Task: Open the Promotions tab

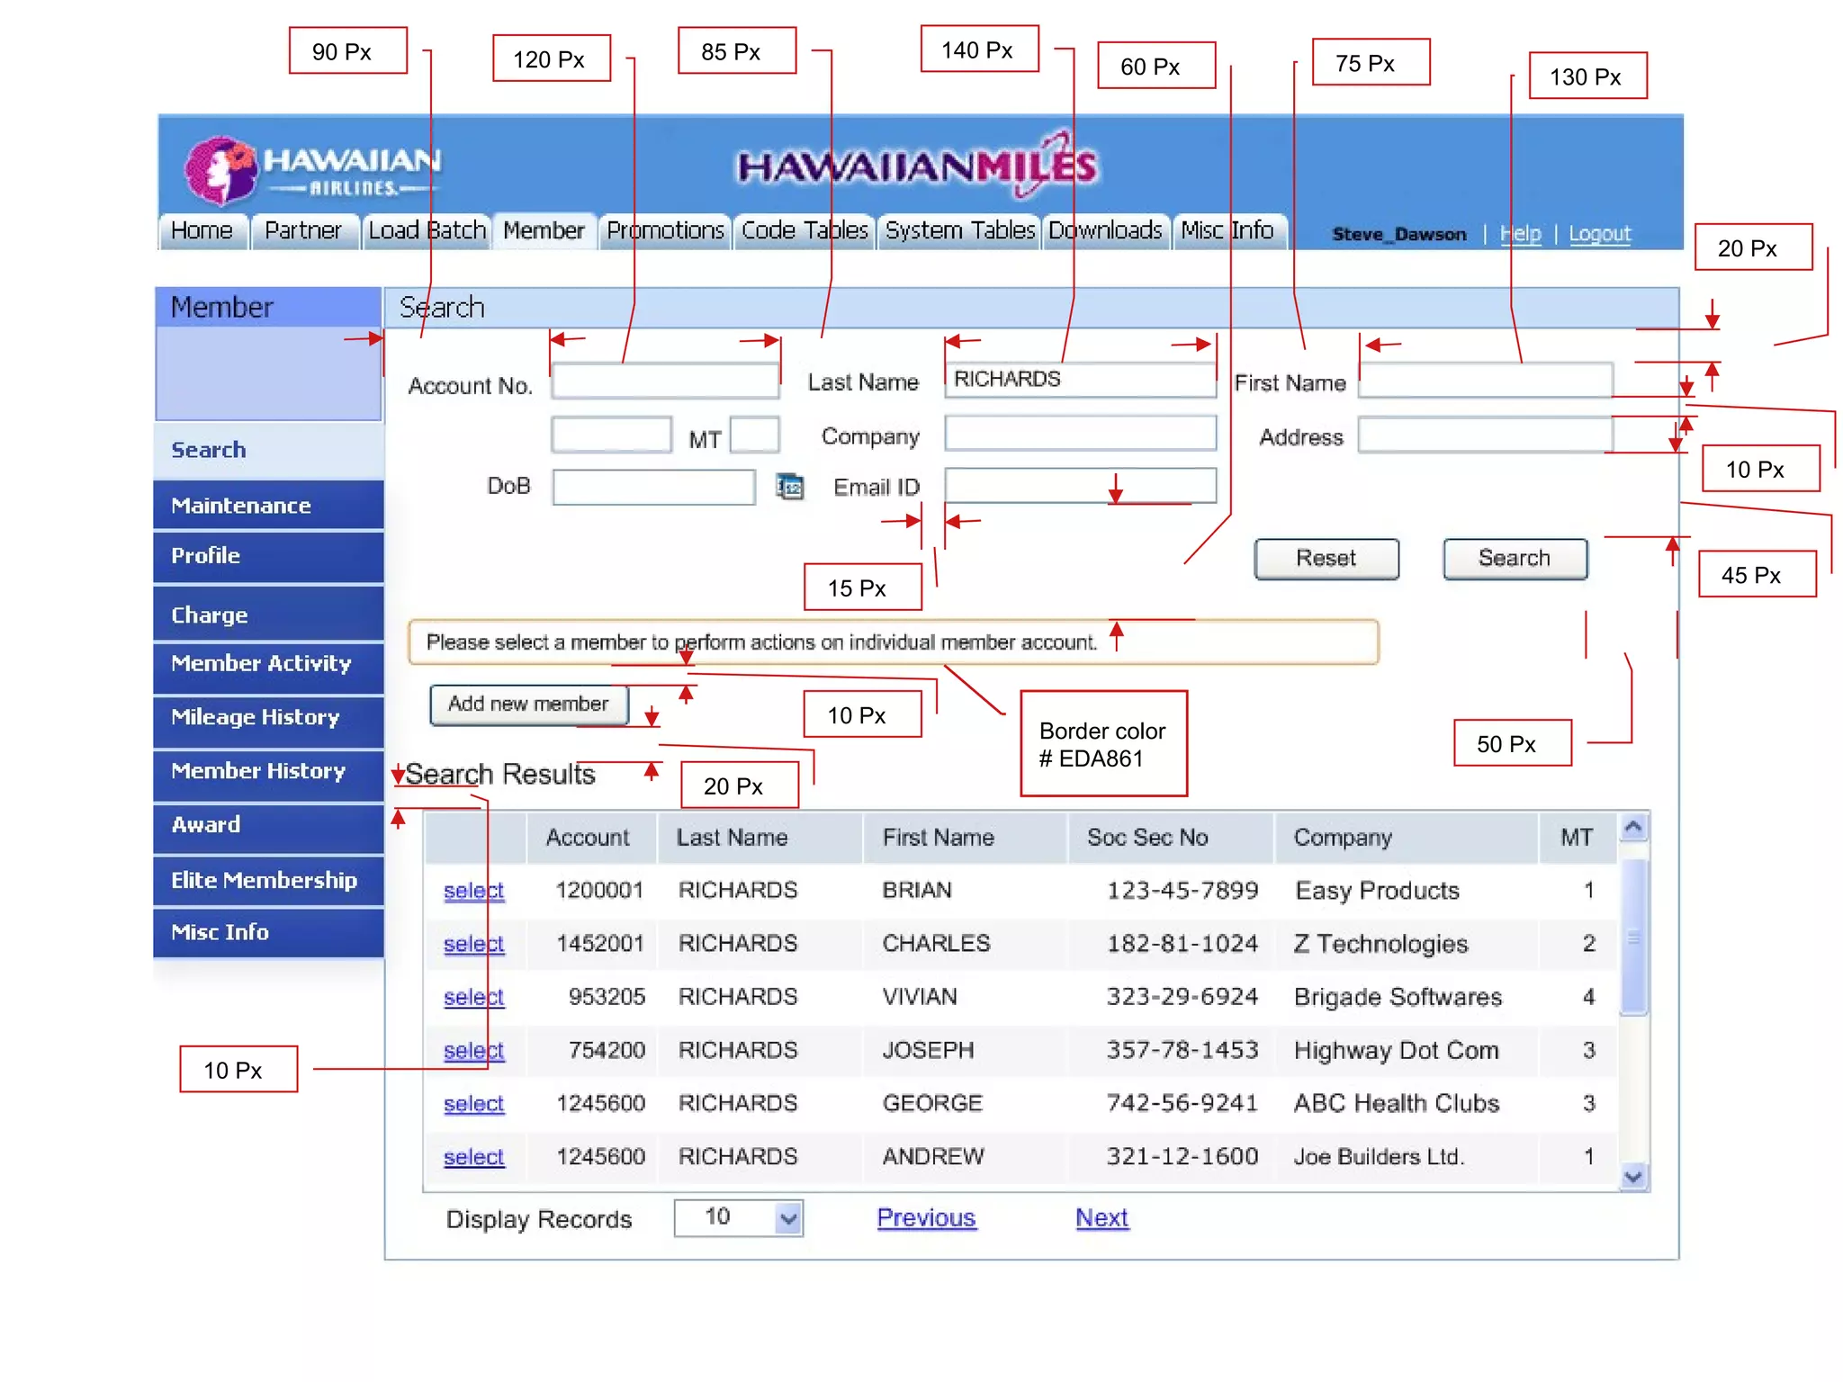Action: tap(665, 231)
